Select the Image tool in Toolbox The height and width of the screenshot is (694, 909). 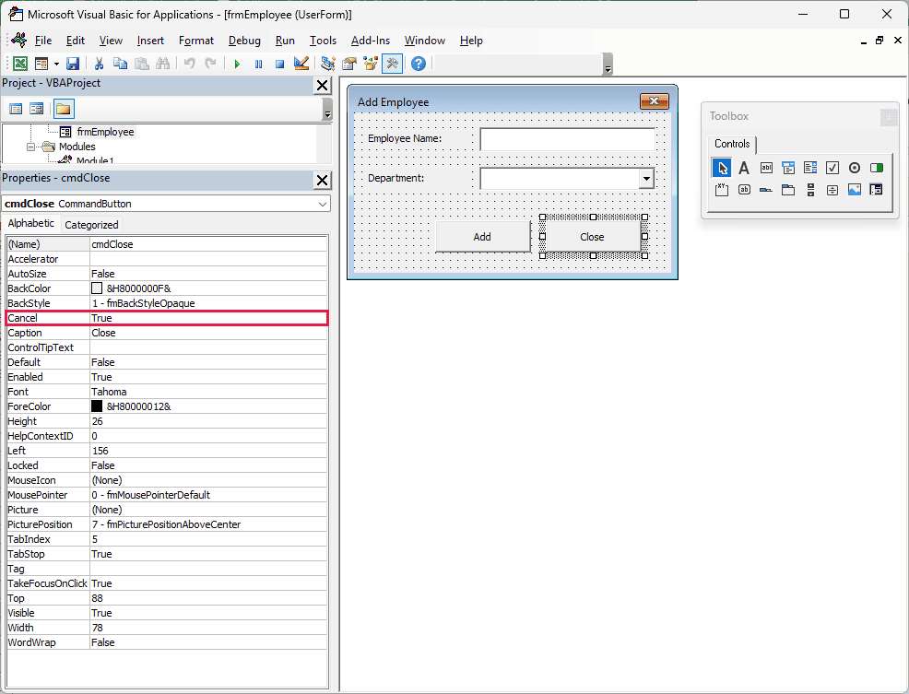[854, 190]
